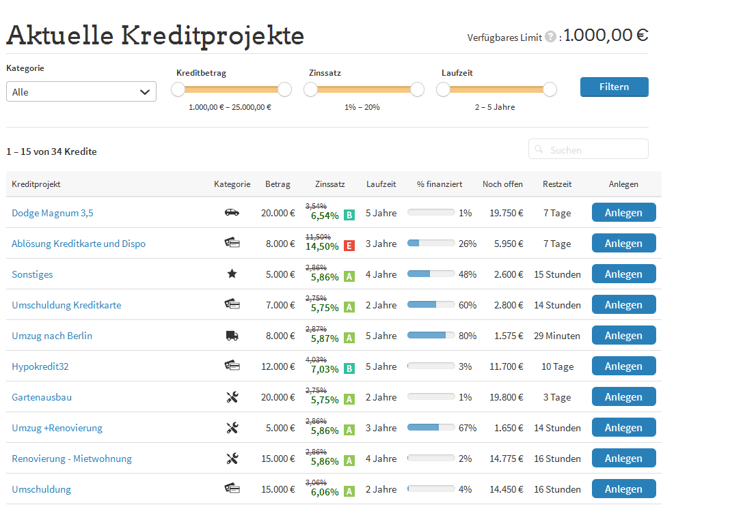Open the Renovierung - Mietwohnung project link
The width and height of the screenshot is (743, 507).
pyautogui.click(x=72, y=459)
